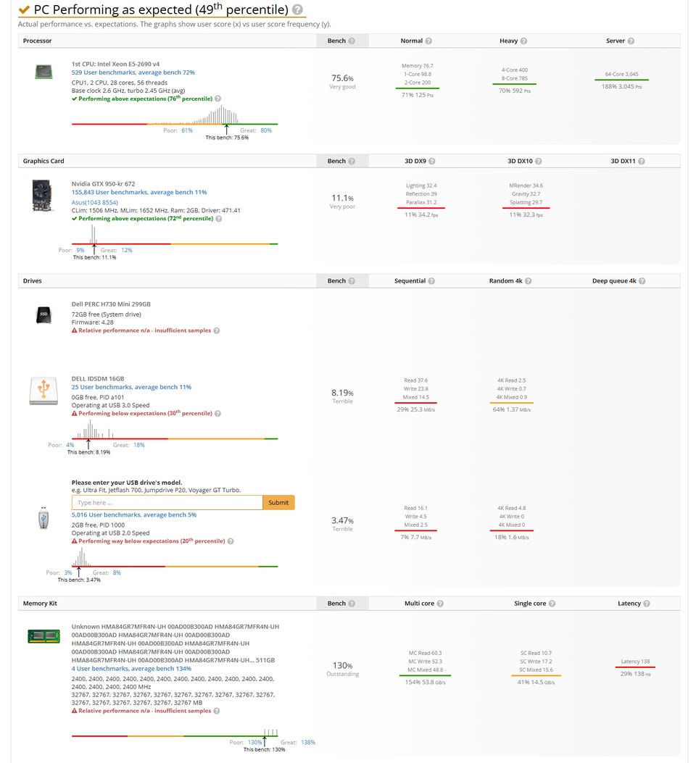This screenshot has width=696, height=763.
Task: Click the Intel Xeon processor chip icon
Action: [x=43, y=72]
